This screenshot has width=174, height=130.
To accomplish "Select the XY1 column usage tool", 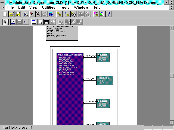I will (x=13, y=22).
